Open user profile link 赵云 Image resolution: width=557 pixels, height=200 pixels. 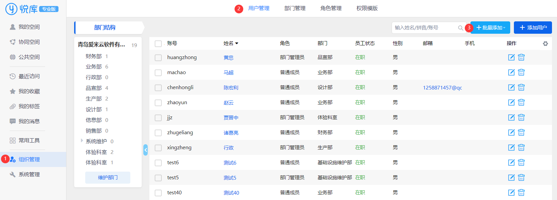point(229,103)
